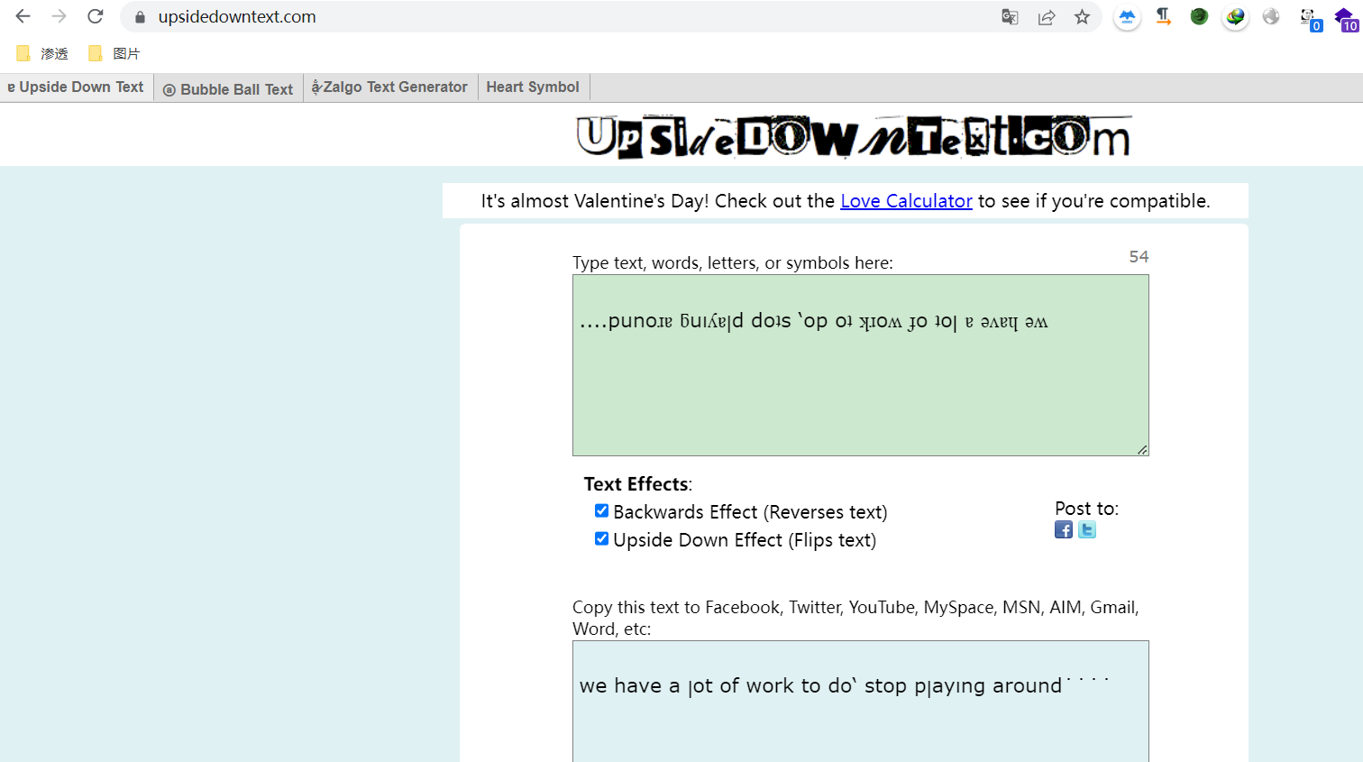Click the 'Text Effects' heading
This screenshot has width=1363, height=762.
point(637,484)
